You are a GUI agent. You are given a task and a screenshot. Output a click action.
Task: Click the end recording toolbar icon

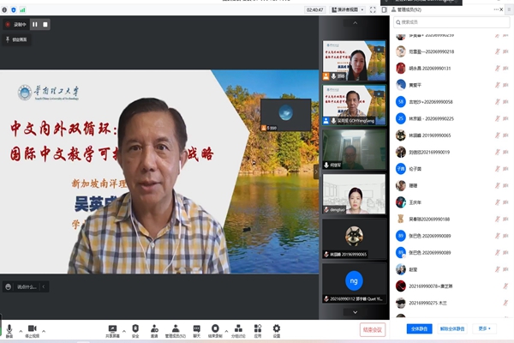(x=216, y=329)
